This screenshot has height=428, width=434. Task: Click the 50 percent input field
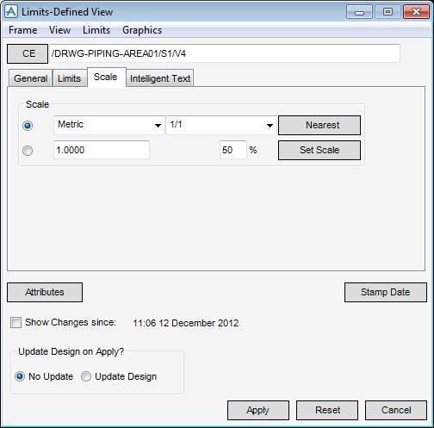233,150
